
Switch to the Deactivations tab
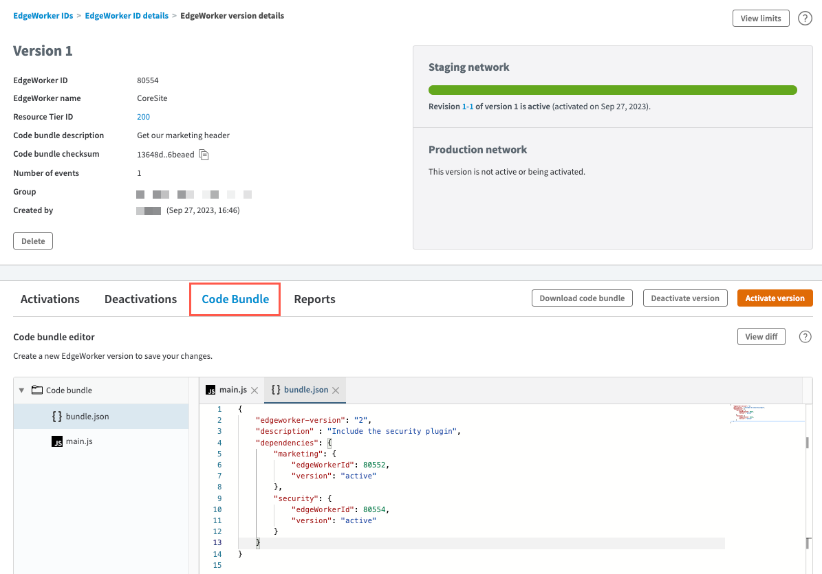point(140,299)
